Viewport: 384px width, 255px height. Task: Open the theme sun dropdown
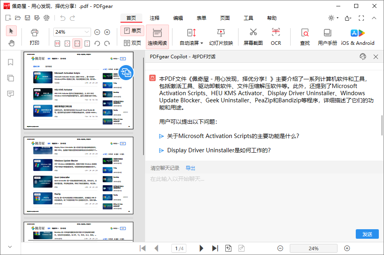click(x=333, y=18)
